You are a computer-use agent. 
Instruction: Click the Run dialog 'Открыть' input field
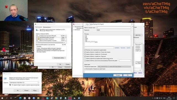click(x=24, y=82)
